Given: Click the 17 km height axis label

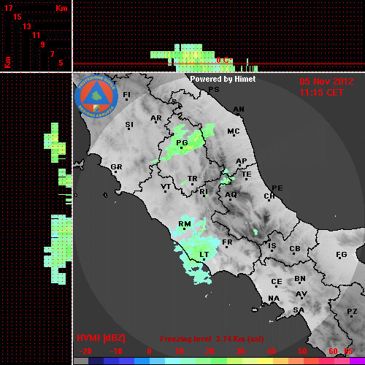Looking at the screenshot, I should pyautogui.click(x=9, y=8).
